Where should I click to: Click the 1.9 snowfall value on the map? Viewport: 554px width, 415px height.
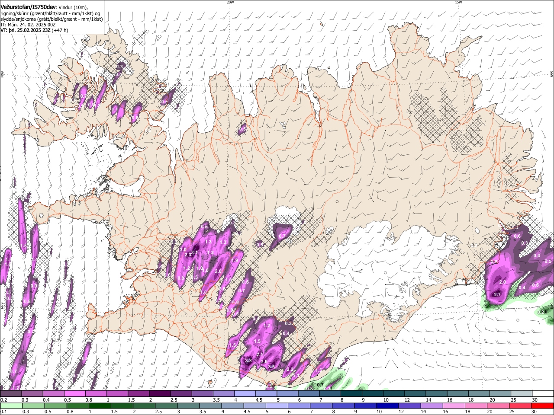coord(235,261)
